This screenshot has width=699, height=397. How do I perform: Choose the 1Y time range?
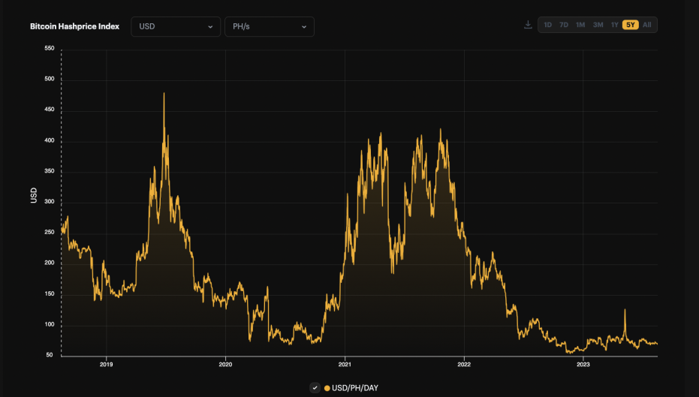click(614, 25)
